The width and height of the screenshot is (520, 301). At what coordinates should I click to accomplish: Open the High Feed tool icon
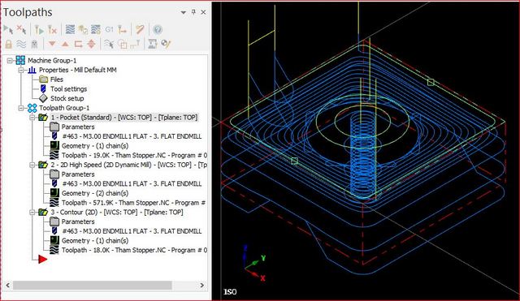pyautogui.click(x=123, y=29)
